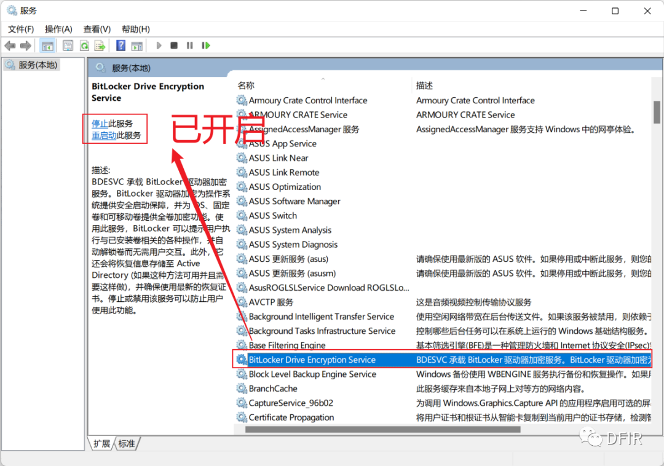Click gear icon of ASUS Switch
This screenshot has height=466, width=664.
click(242, 215)
